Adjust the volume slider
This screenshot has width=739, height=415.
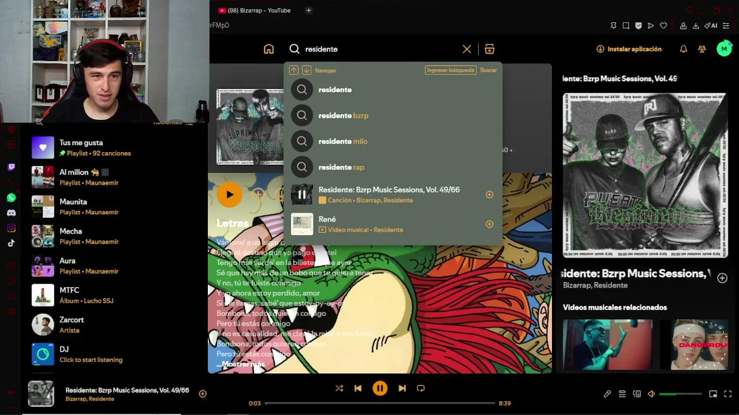tap(681, 394)
